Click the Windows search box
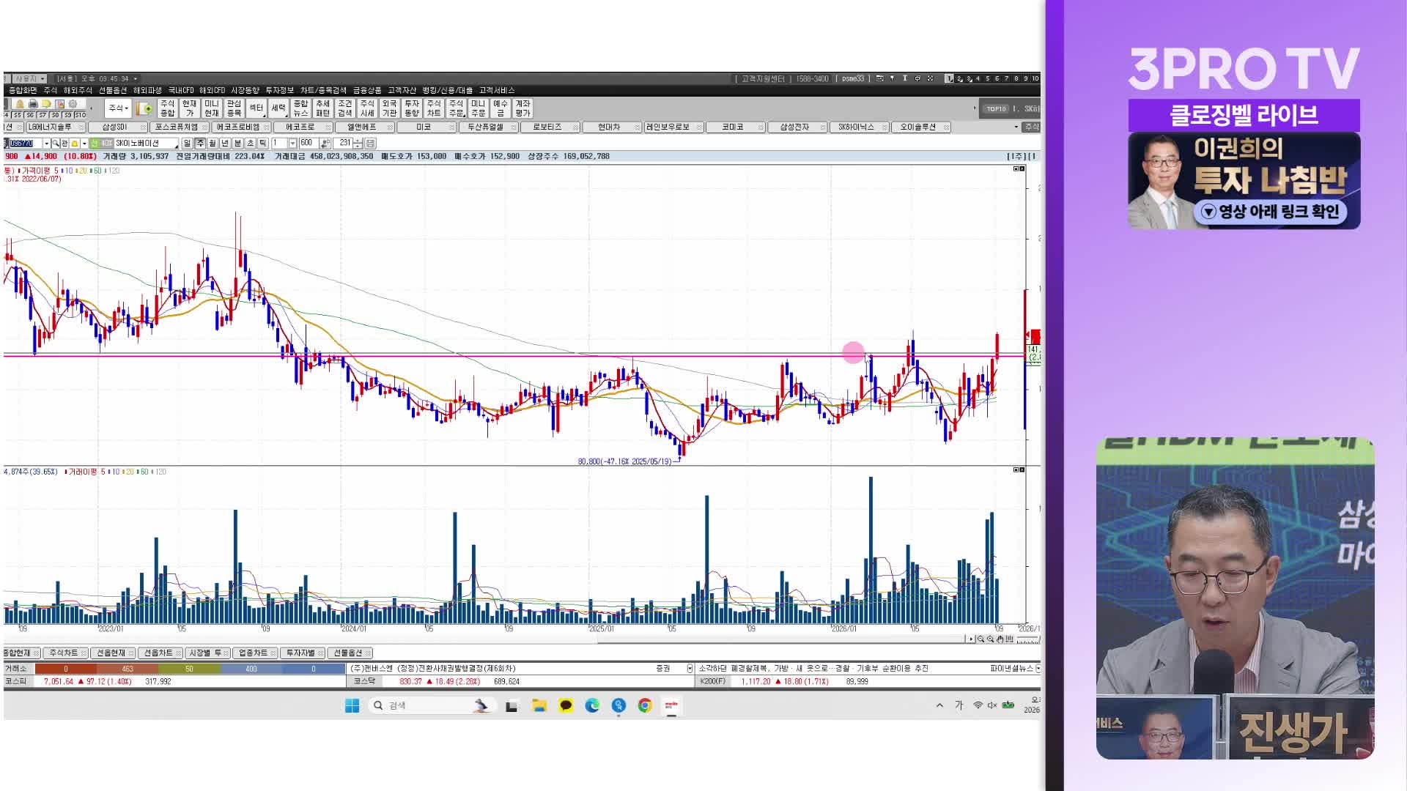 [432, 705]
